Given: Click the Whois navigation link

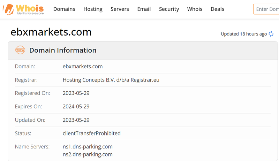Looking at the screenshot, I should tap(195, 9).
